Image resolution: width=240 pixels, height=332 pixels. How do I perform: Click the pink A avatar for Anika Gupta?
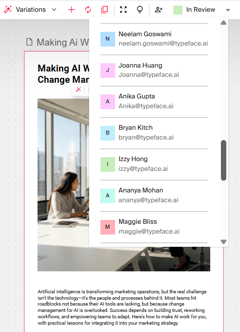pos(108,102)
